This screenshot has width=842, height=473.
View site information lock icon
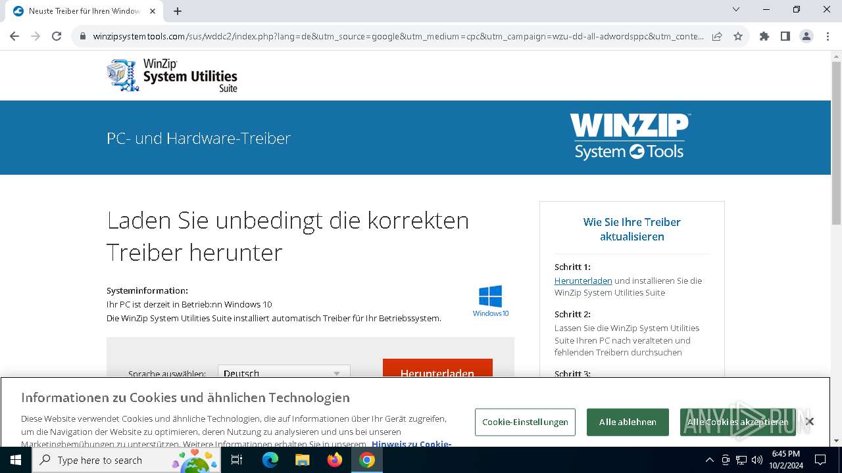point(83,36)
